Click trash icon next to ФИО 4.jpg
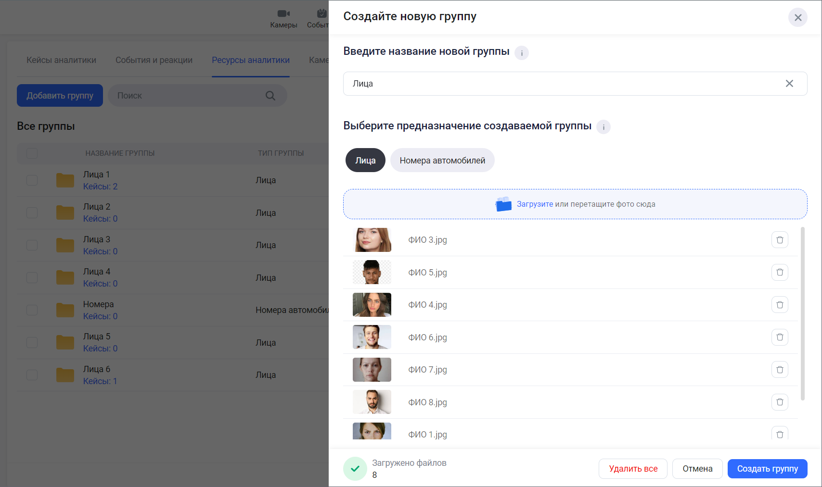This screenshot has height=487, width=822. [x=780, y=305]
